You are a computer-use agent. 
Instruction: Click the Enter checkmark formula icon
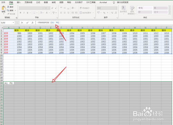[x=27, y=23]
